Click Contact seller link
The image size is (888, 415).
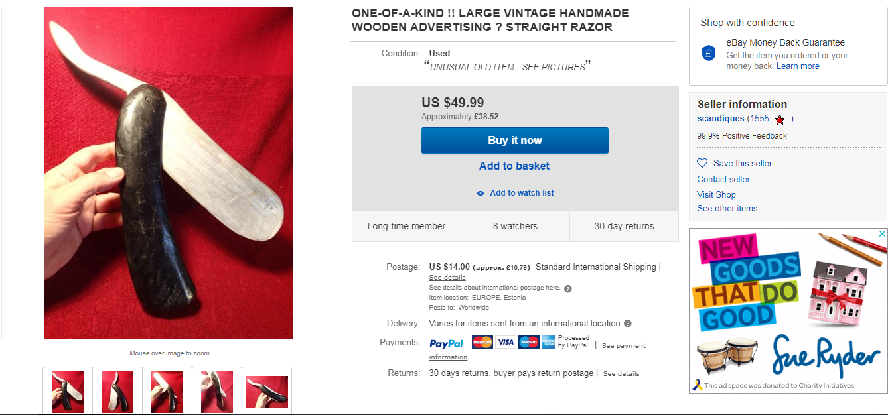tap(723, 179)
